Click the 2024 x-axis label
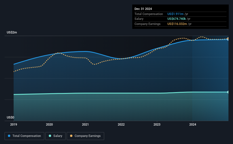Viewport: 233px width, 144px height. (193, 124)
